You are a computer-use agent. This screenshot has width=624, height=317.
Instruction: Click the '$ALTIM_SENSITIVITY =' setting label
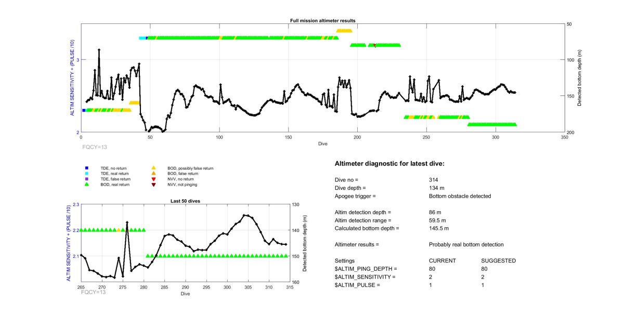tap(365, 277)
